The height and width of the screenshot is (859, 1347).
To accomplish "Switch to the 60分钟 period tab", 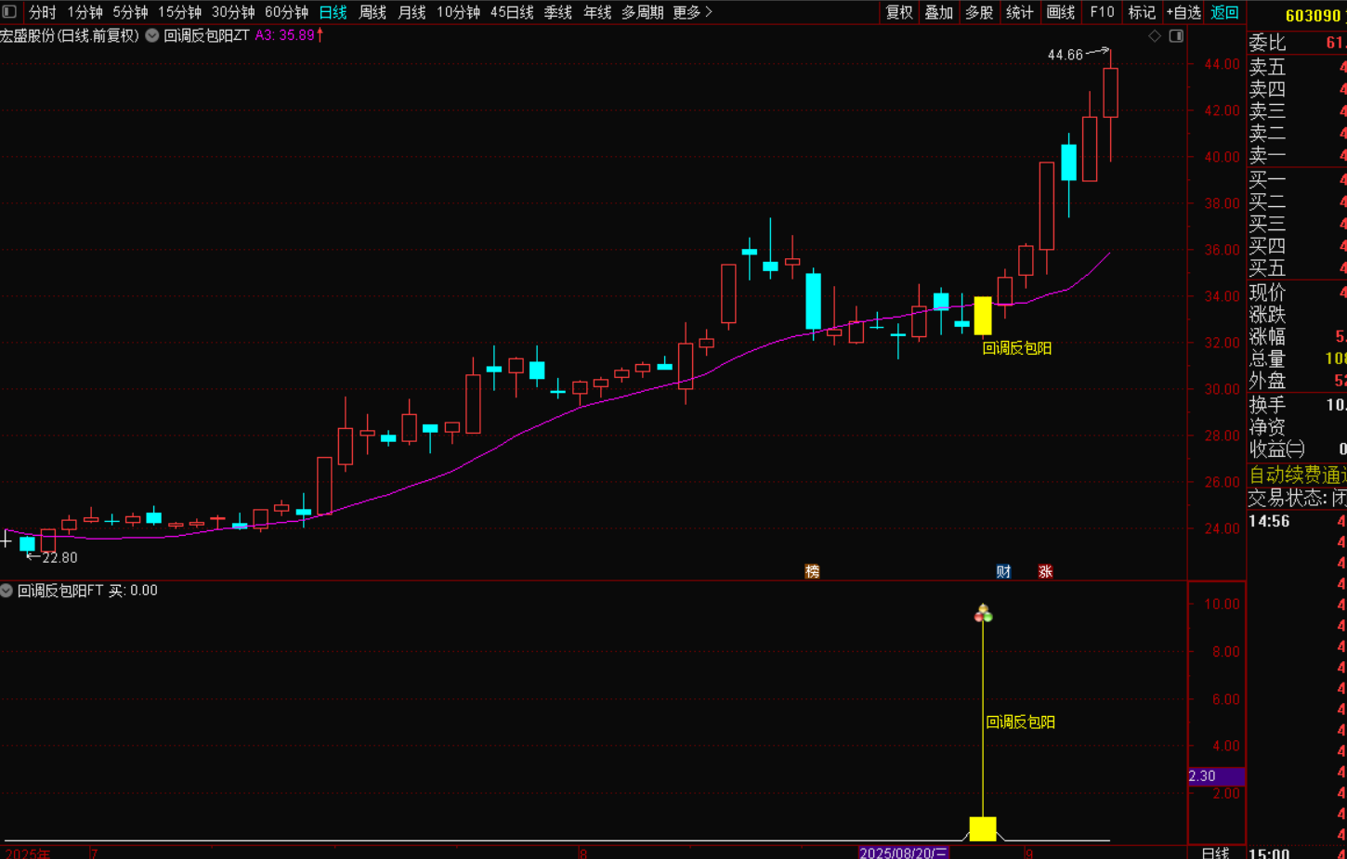I will (x=286, y=12).
